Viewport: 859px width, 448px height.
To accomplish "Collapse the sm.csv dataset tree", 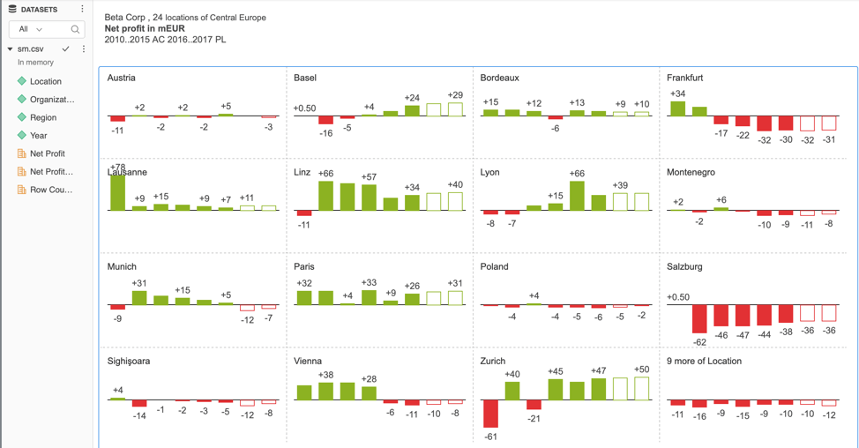I will [x=10, y=49].
